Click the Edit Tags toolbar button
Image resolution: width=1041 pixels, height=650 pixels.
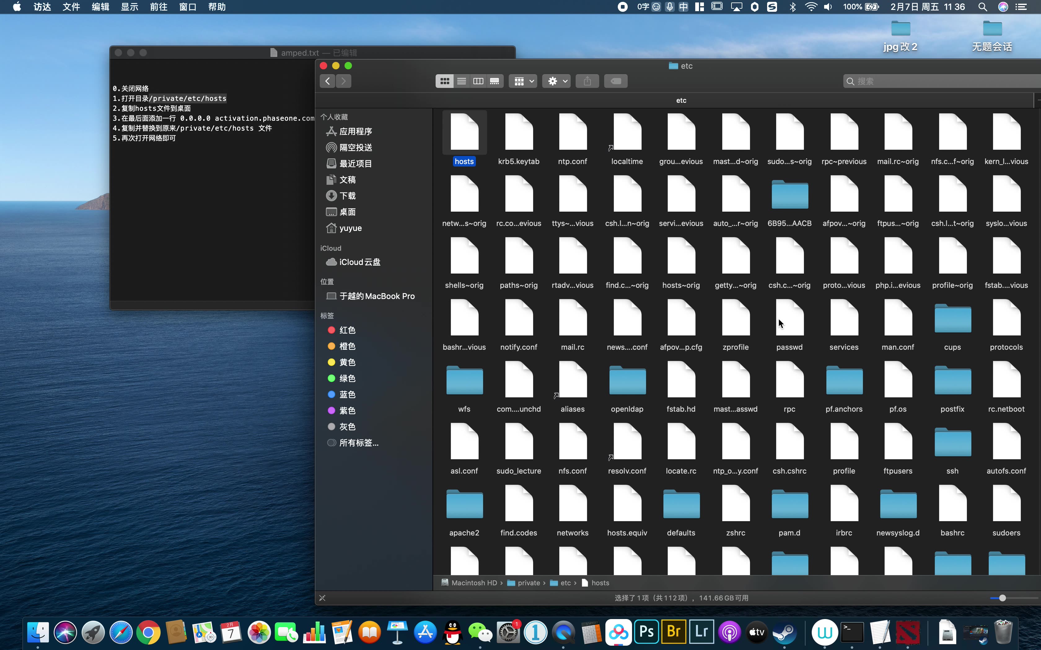tap(616, 81)
